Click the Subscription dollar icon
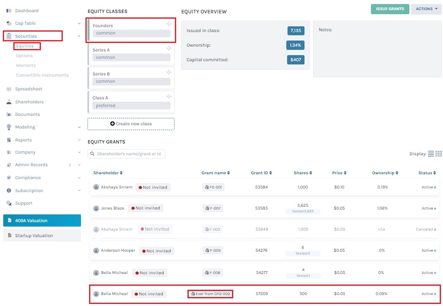Image resolution: width=443 pixels, height=306 pixels. pos(9,190)
